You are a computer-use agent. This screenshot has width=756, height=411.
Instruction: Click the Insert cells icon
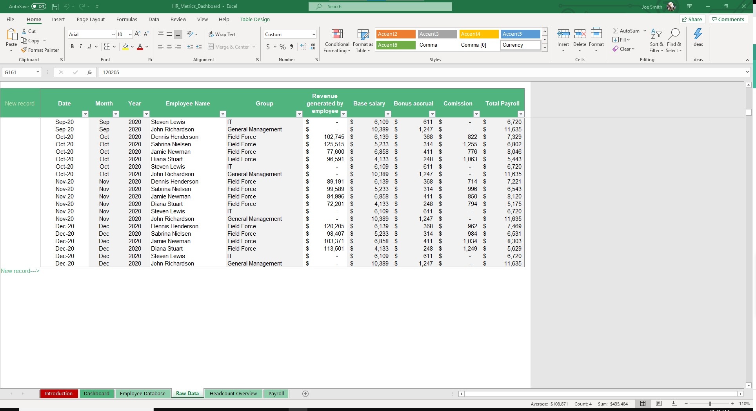[x=563, y=35]
